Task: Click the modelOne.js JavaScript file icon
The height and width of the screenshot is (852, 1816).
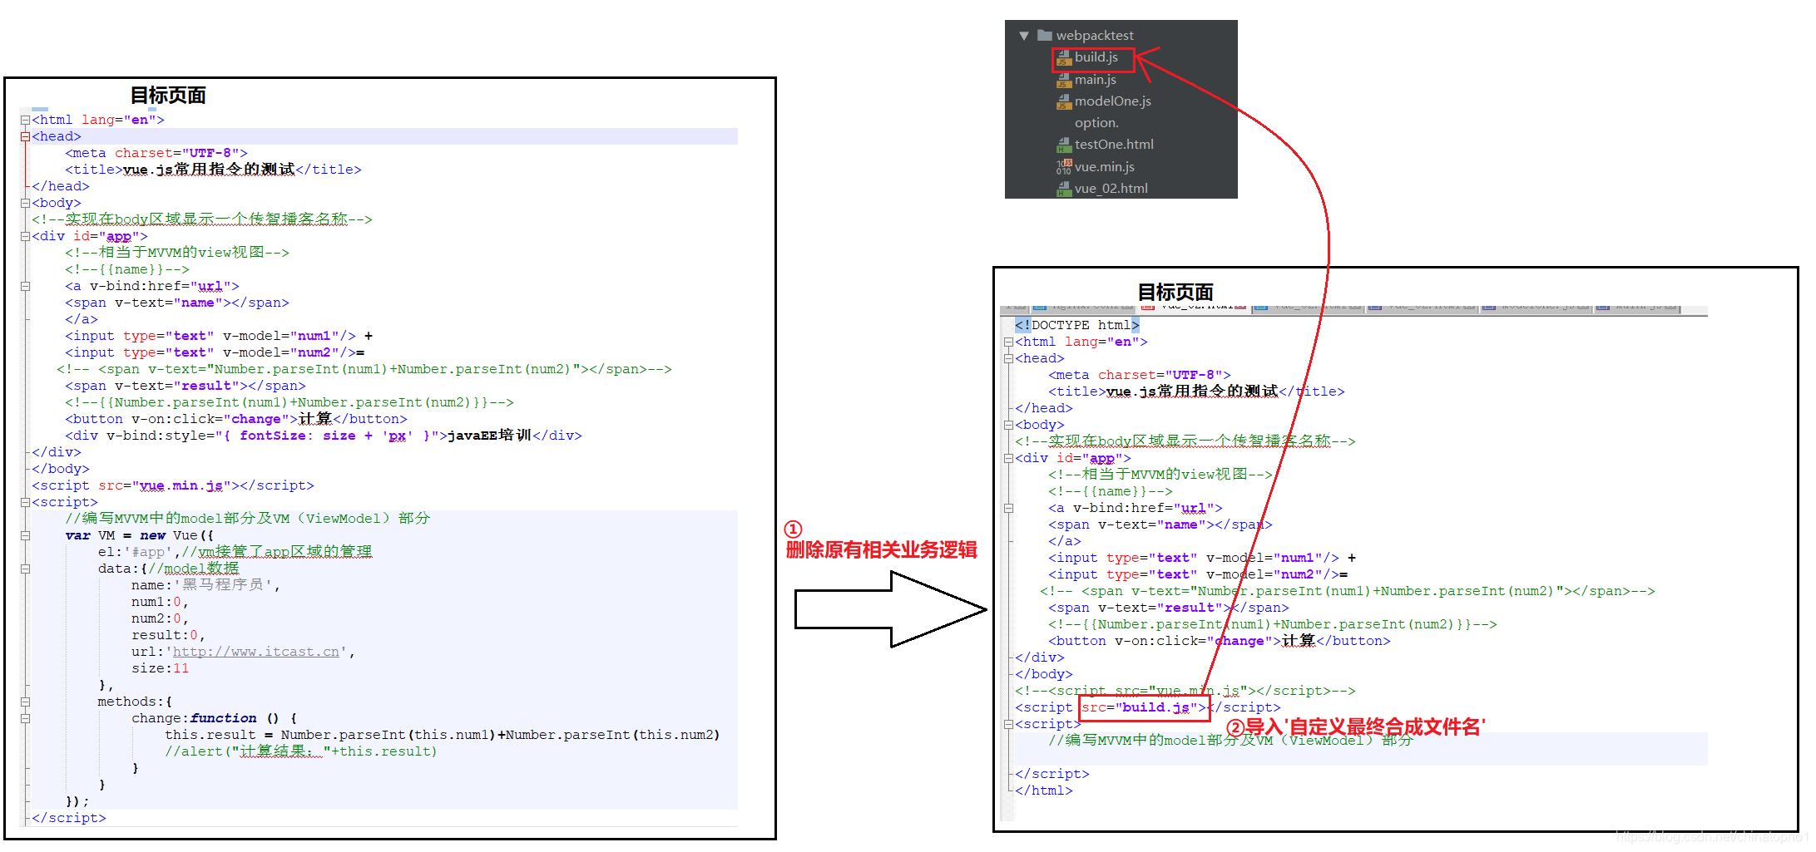Action: 1063,101
